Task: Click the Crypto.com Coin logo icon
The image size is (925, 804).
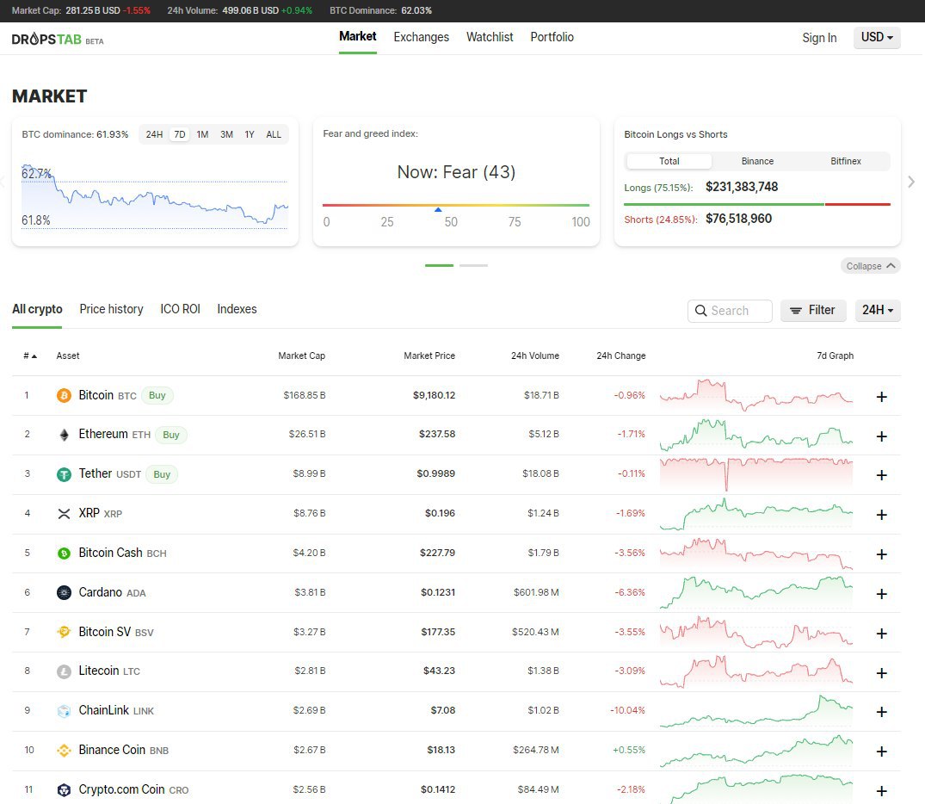Action: 64,790
